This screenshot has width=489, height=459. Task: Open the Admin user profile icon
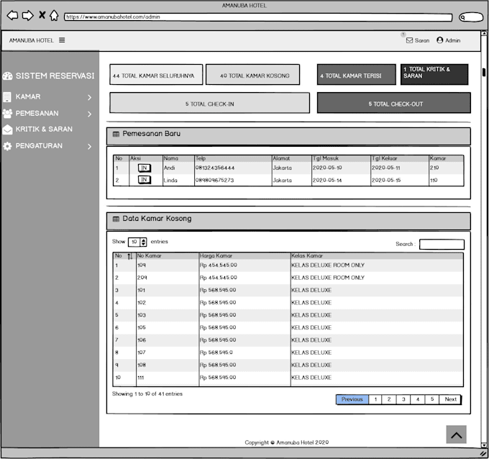pos(439,40)
